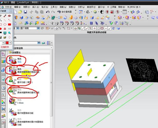Screen dimensions: 158x128
Task: Expand the toolbar overflow after 命令查找器
Action: coord(76,12)
